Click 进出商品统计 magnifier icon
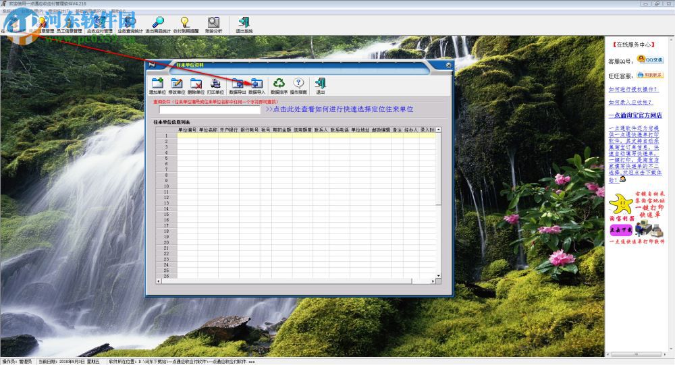This screenshot has height=365, width=675. tap(158, 25)
